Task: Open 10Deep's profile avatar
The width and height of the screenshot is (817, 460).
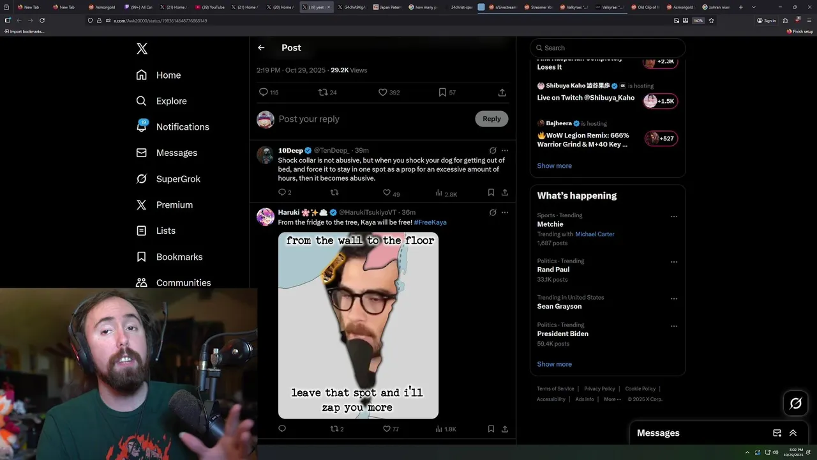Action: 265,155
